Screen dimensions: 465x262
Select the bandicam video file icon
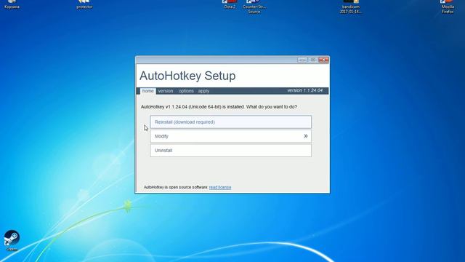351,7
